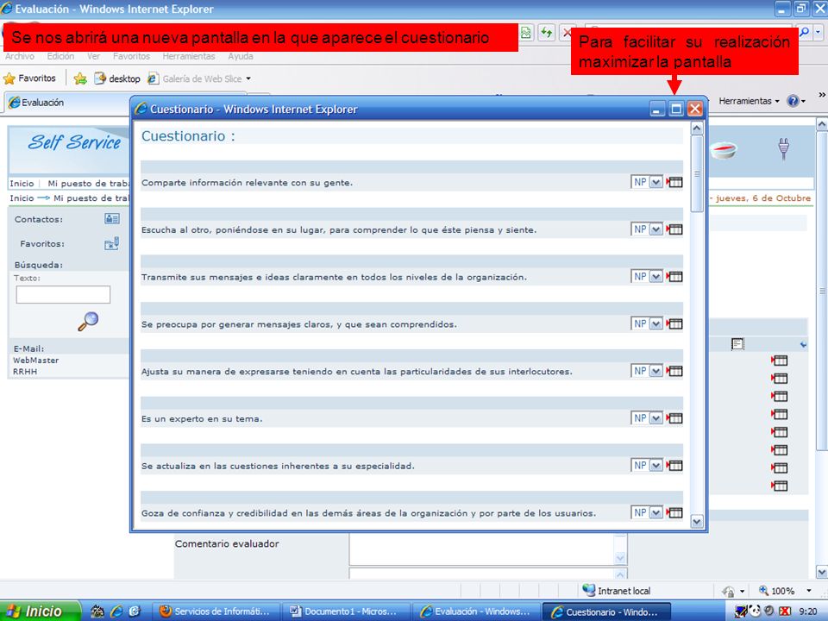828x621 pixels.
Task: Click the zoom magnifier in status bar
Action: [763, 590]
